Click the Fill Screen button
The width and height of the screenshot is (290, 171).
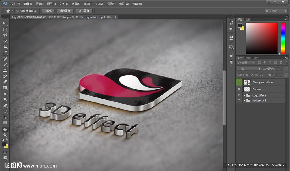84,11
